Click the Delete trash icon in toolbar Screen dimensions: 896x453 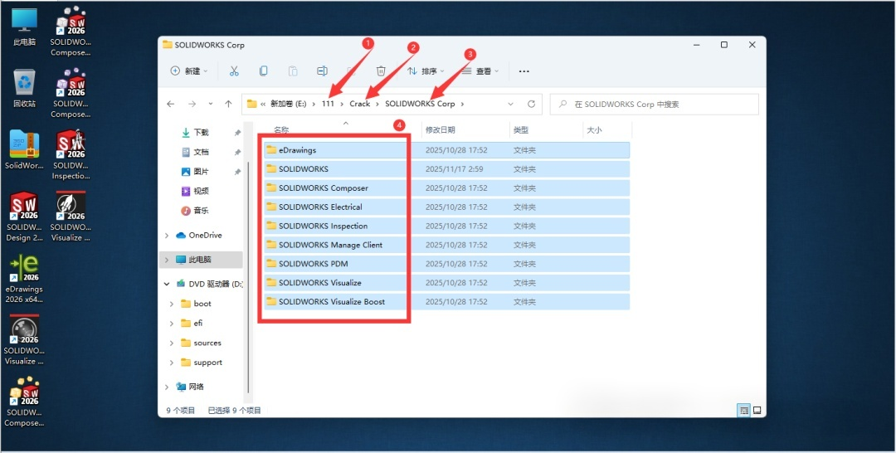381,71
